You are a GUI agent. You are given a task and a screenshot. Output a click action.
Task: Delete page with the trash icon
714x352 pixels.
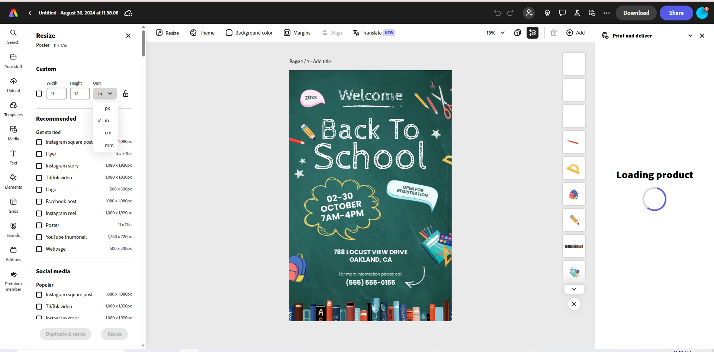(554, 33)
